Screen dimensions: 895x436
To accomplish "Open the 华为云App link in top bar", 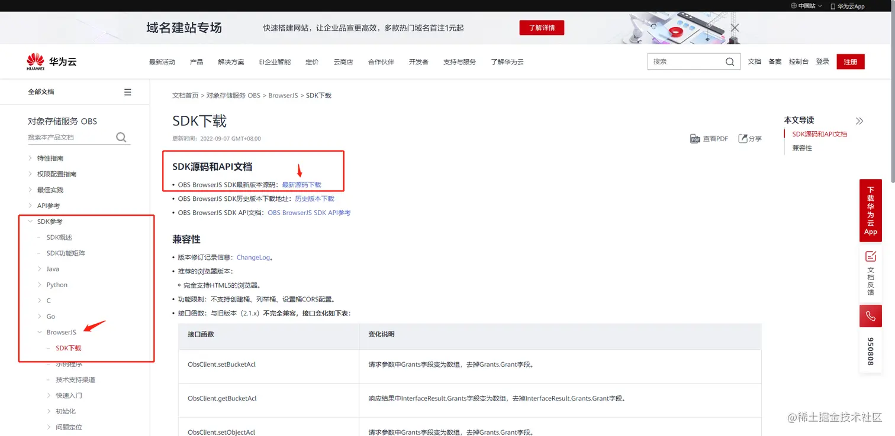I will [x=848, y=6].
